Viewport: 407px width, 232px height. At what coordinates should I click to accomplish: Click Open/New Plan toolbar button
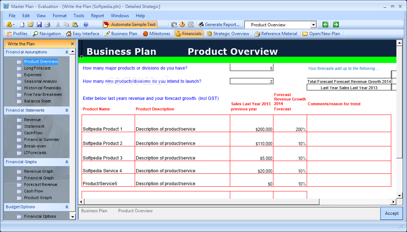[321, 34]
